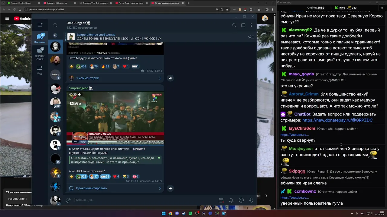Open the chat with badge 15
This screenshot has height=217, width=387.
55,159
